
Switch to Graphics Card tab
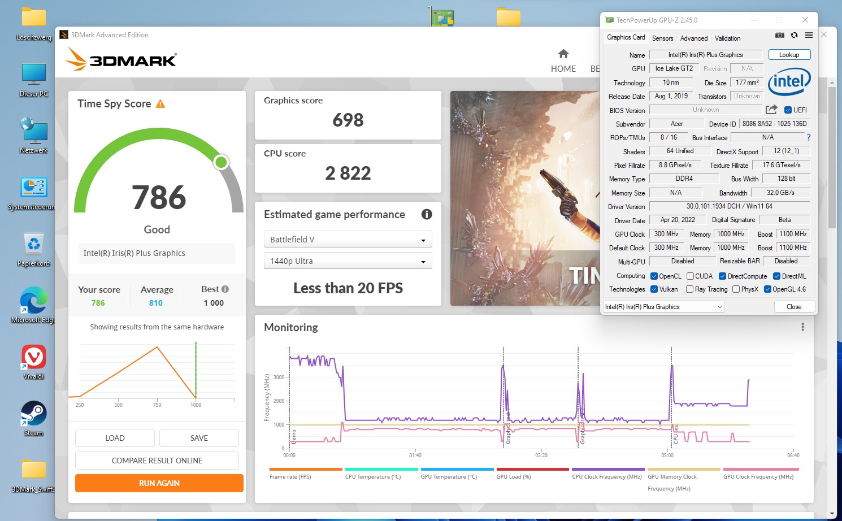tap(626, 37)
